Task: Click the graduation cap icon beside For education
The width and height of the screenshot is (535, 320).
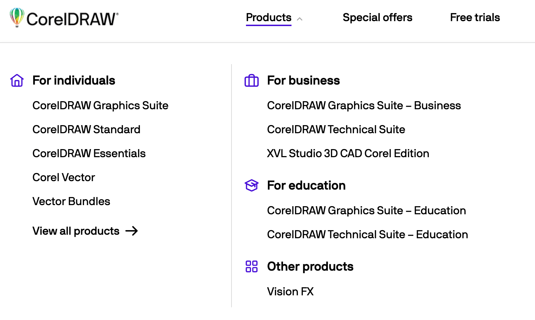Action: click(x=251, y=185)
